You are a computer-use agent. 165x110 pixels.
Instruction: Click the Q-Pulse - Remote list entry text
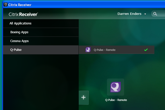click(x=104, y=50)
